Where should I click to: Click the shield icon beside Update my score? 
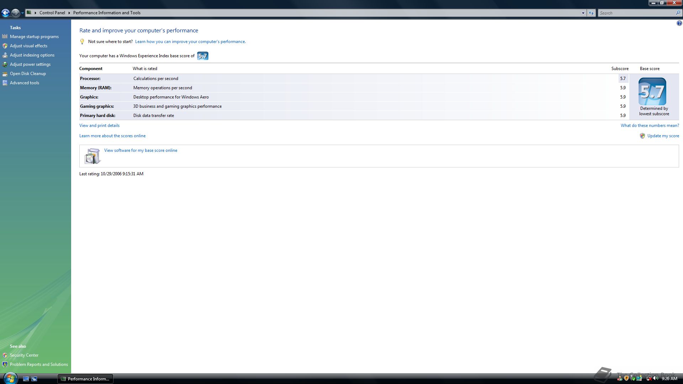[x=642, y=136]
